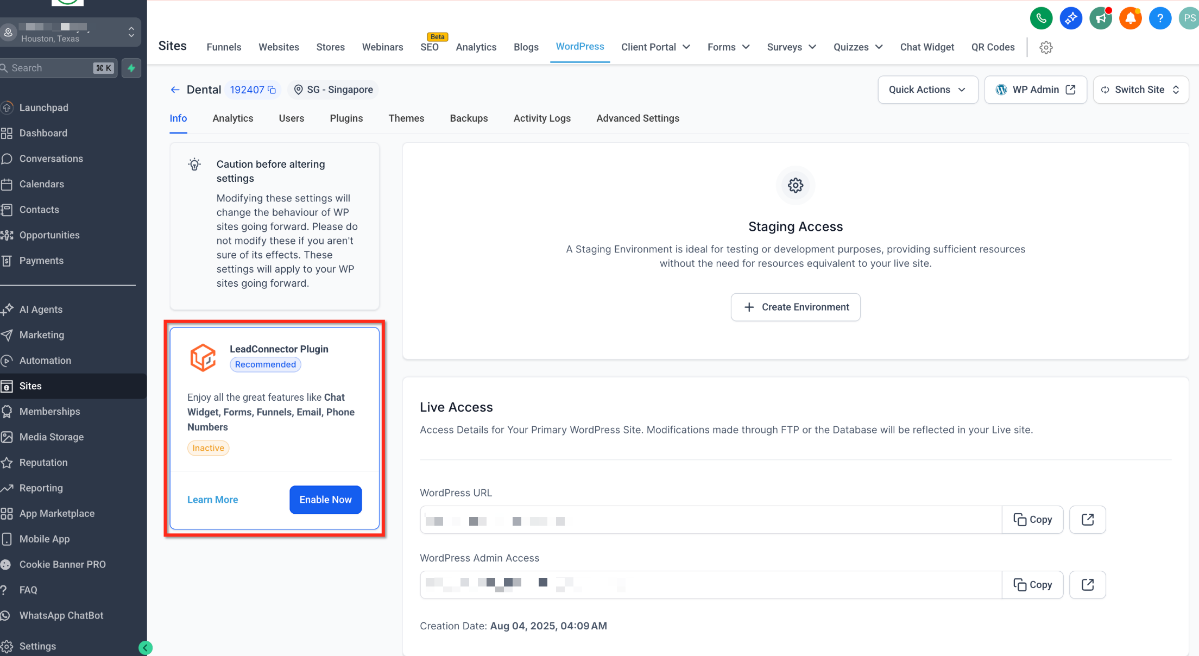
Task: Click Enable Now for LeadConnector Plugin
Action: tap(325, 500)
